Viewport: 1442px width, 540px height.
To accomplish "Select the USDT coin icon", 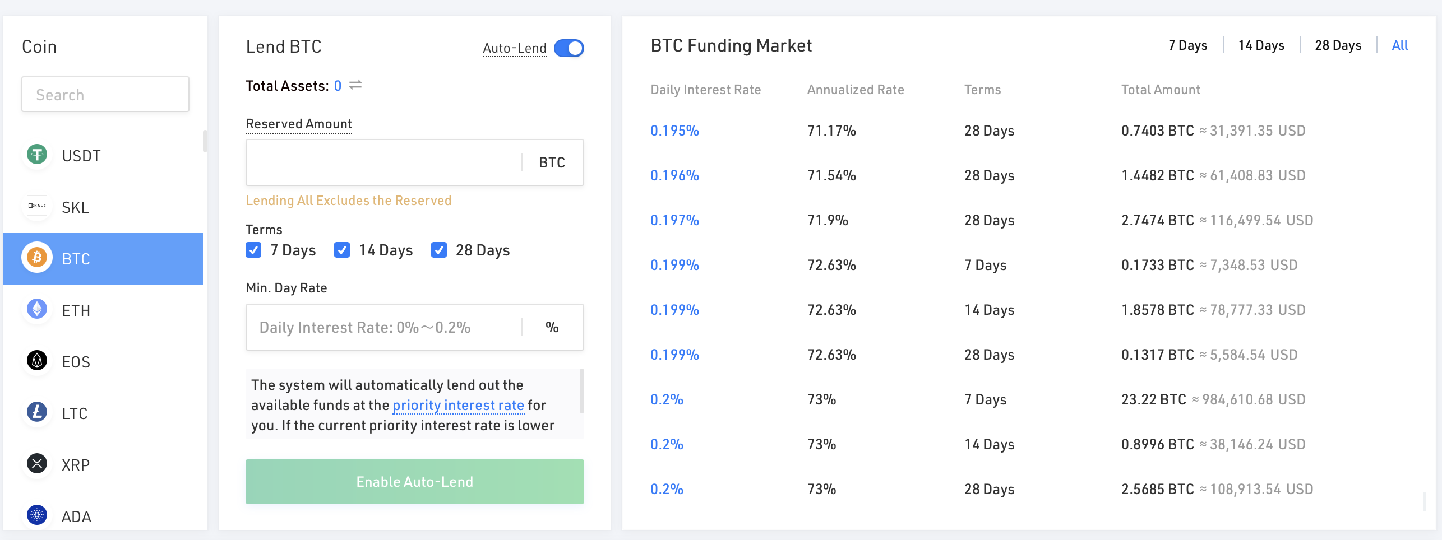I will tap(37, 155).
